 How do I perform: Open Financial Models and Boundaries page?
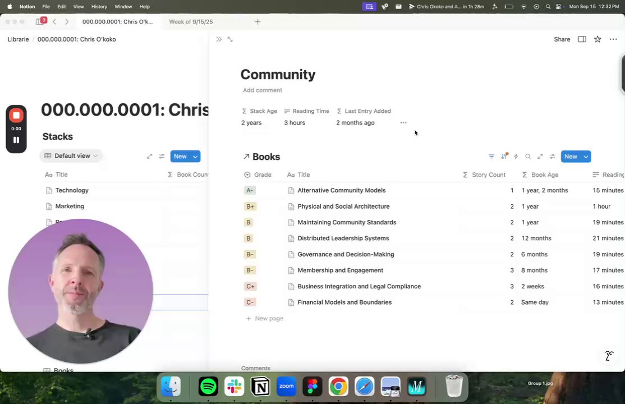[x=344, y=302]
